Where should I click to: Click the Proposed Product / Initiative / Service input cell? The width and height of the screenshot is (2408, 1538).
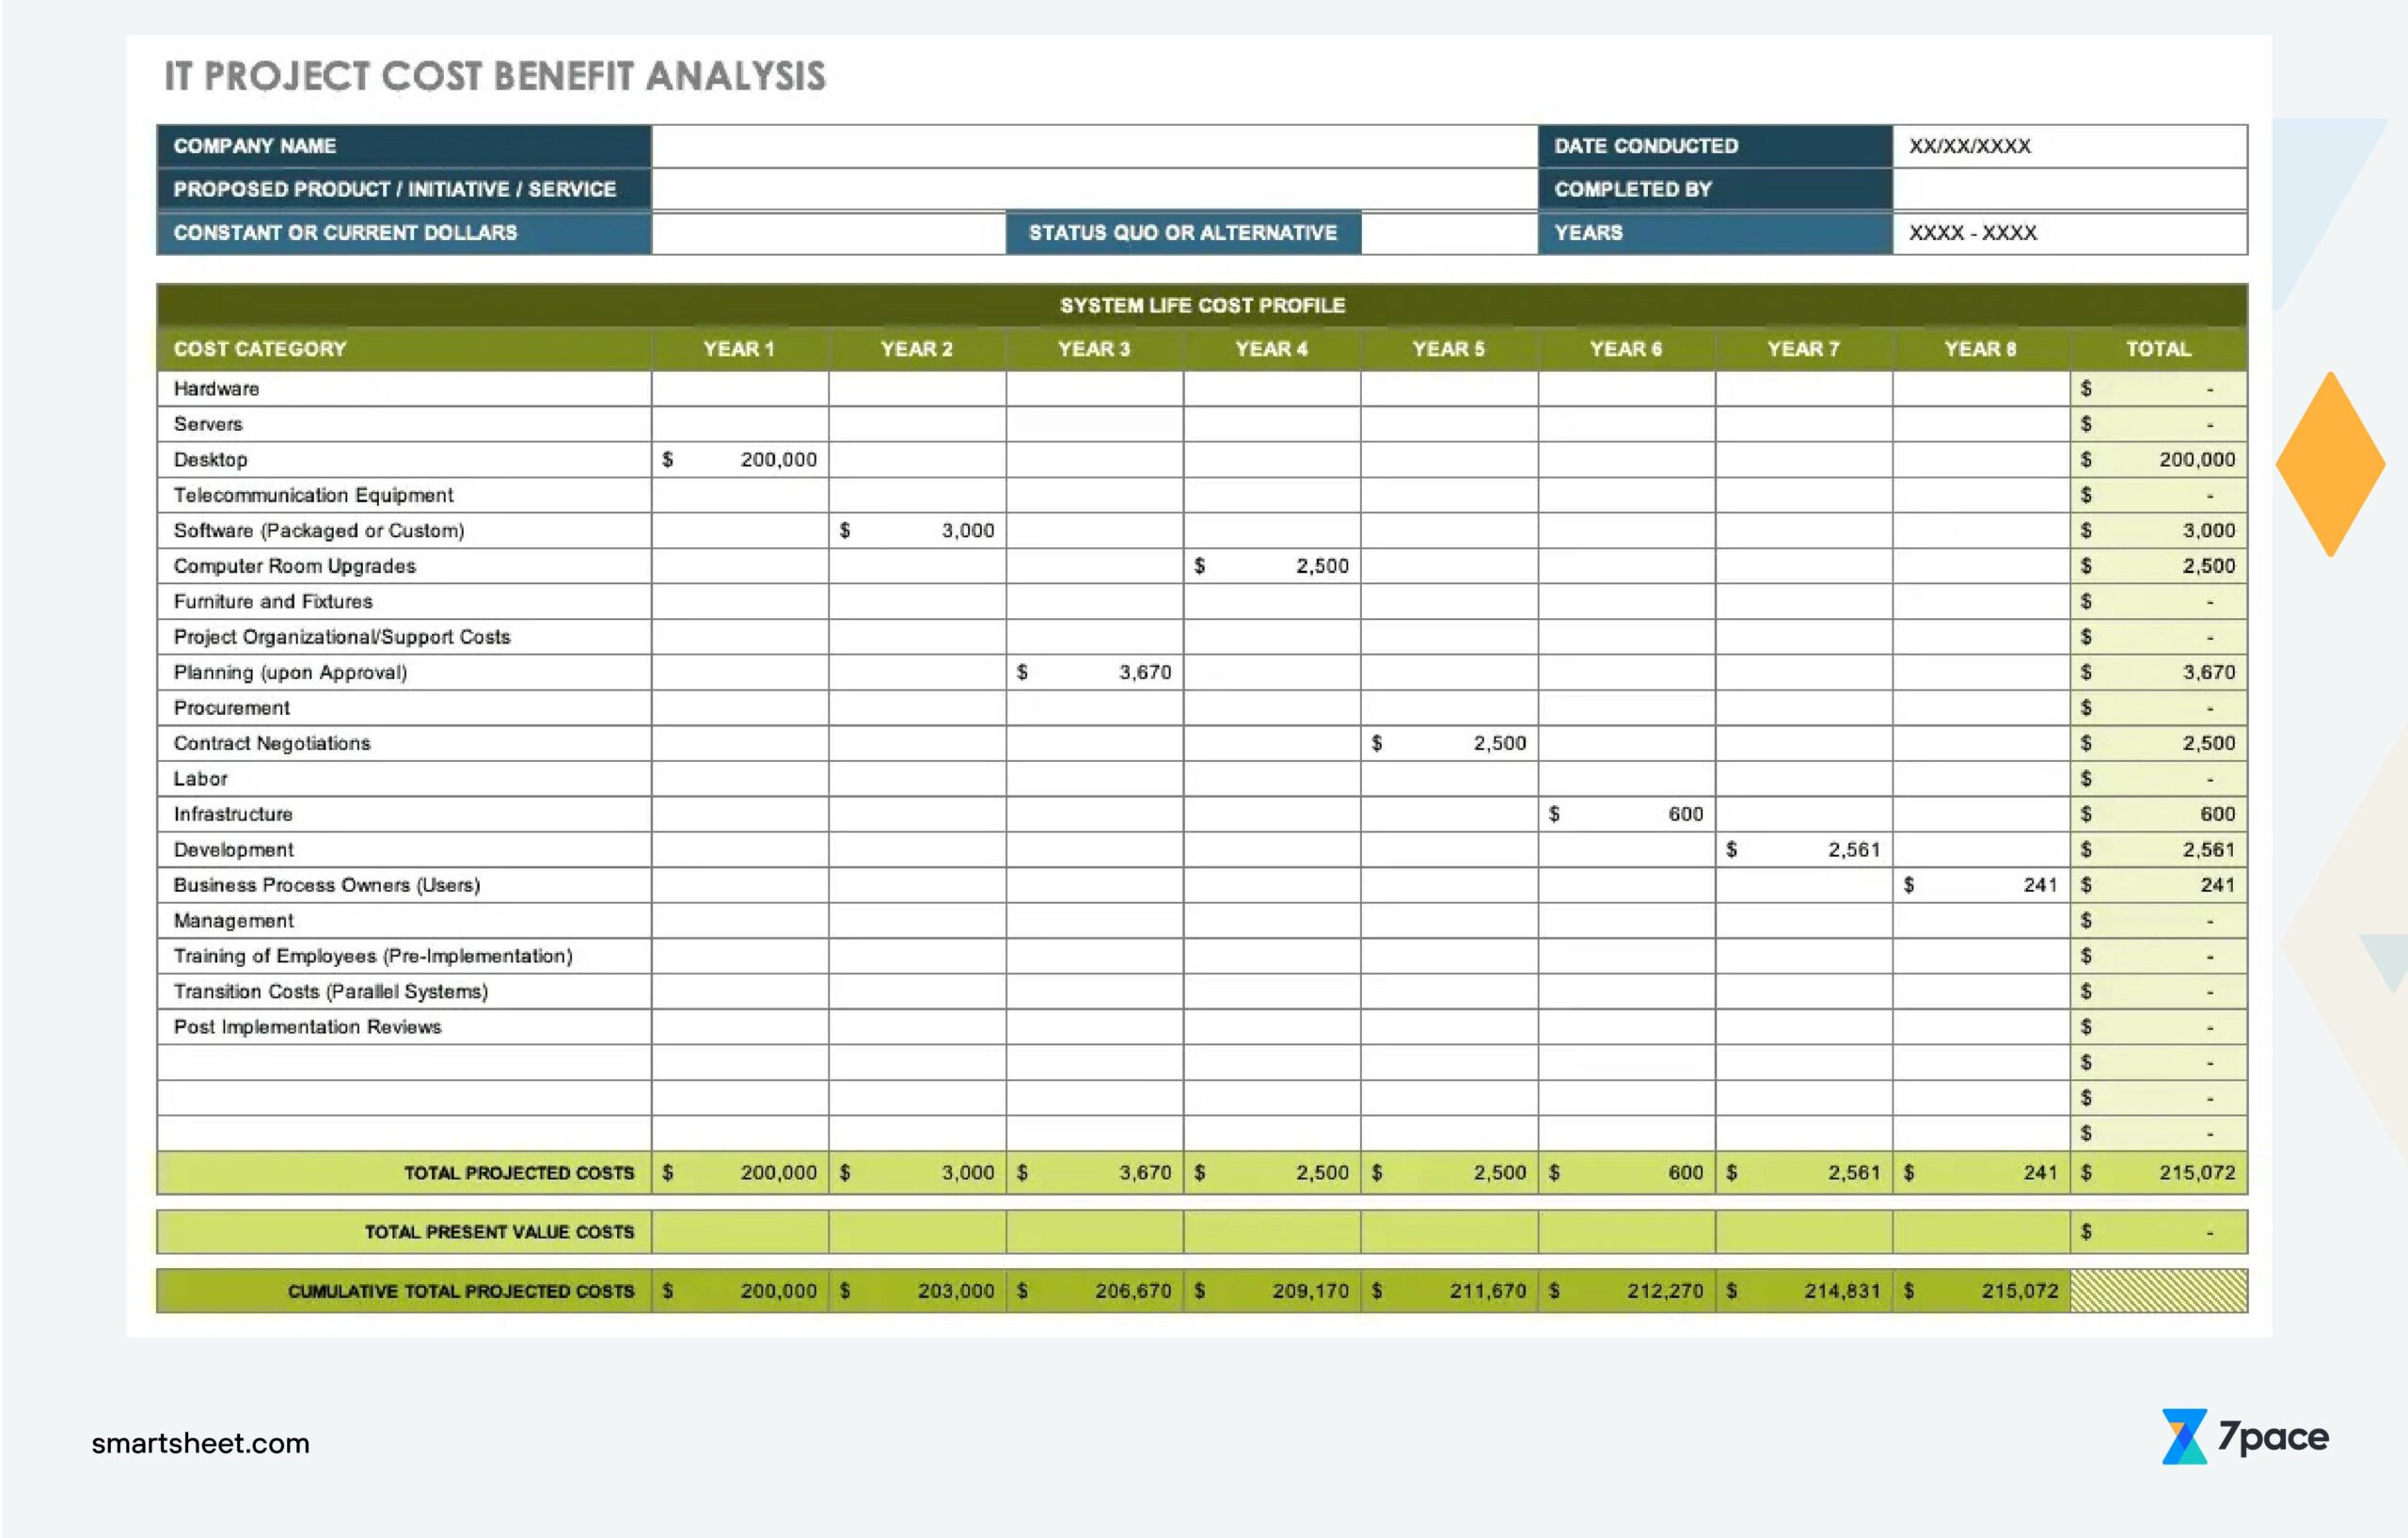[x=1094, y=189]
